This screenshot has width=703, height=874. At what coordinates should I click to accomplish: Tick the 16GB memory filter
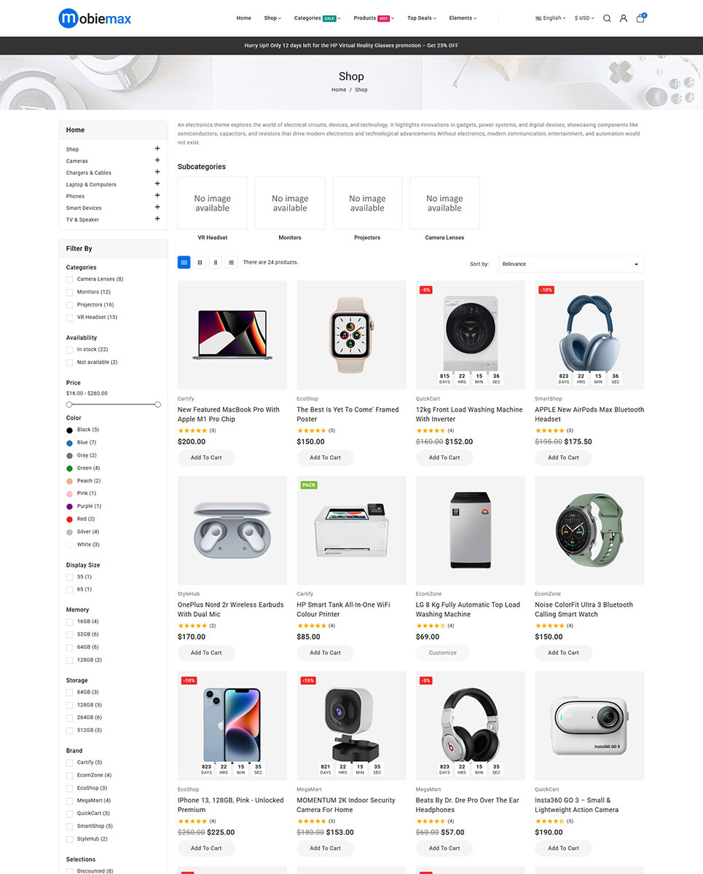pyautogui.click(x=70, y=621)
